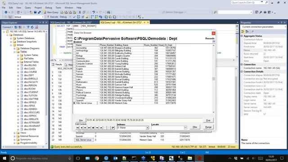Click the Save icon in the toolbar
Viewport: 288px width, 162px height.
(x=35, y=12)
